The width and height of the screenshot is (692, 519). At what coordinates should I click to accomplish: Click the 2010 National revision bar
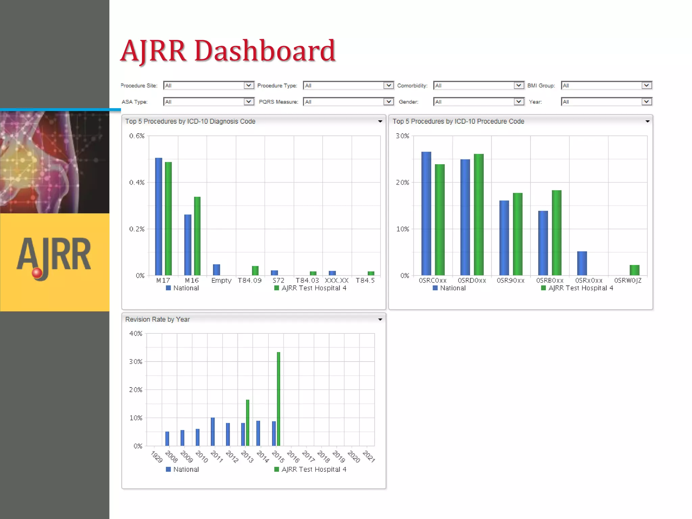click(198, 438)
